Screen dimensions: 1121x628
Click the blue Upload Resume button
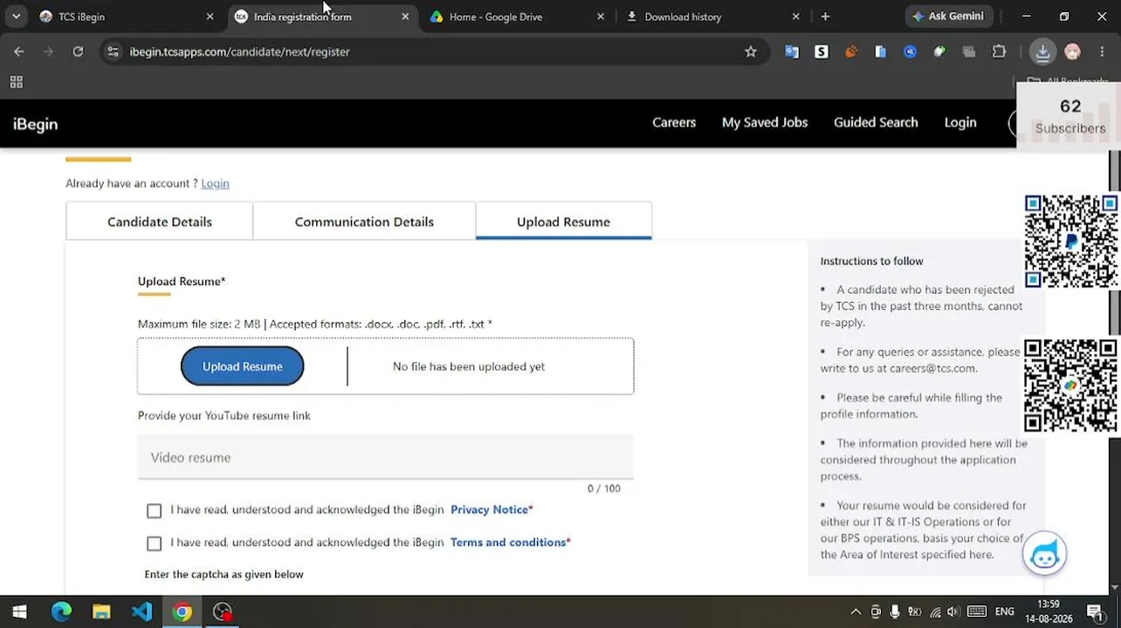pyautogui.click(x=243, y=366)
